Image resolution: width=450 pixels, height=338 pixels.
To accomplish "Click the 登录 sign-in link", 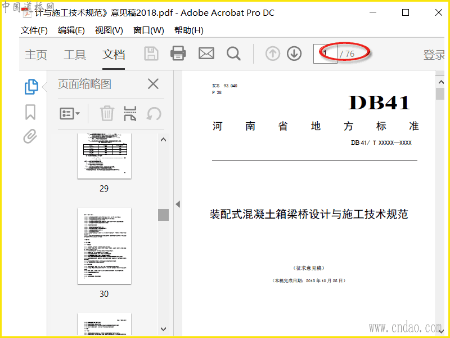I will tap(434, 55).
